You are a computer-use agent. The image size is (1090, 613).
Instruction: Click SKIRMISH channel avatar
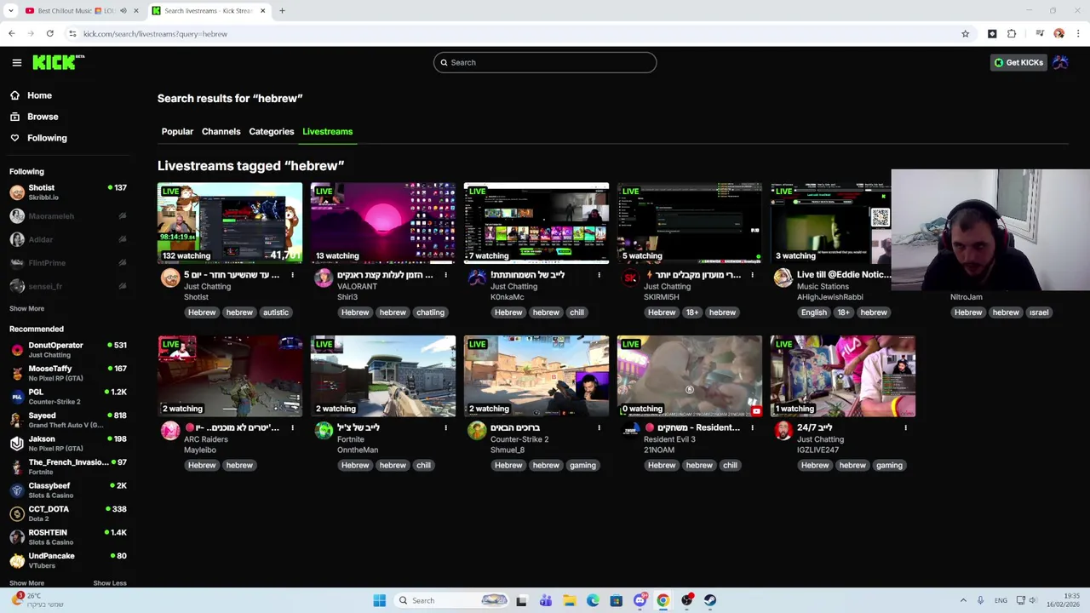click(x=630, y=278)
